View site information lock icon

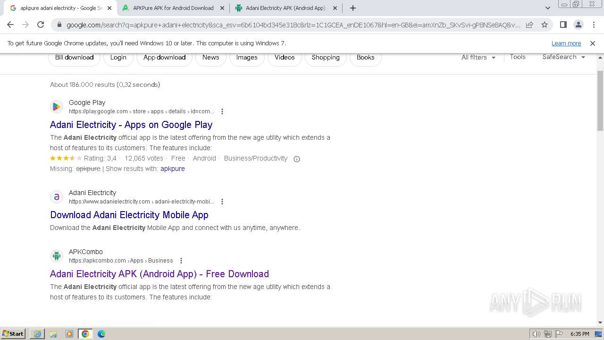tap(59, 25)
